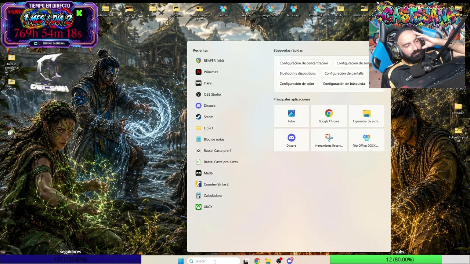Open Configuración de concentración quick search
470x264 pixels.
pyautogui.click(x=304, y=63)
